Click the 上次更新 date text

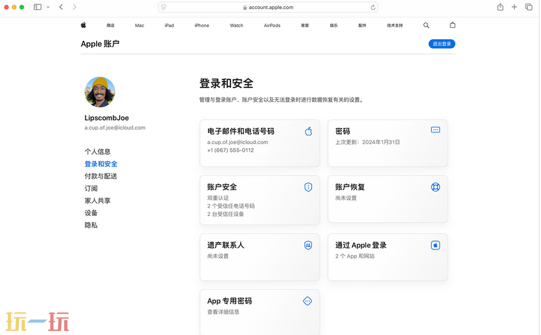[x=368, y=142]
